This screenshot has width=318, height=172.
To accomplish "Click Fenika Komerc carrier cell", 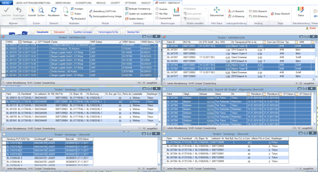I will (70, 72).
